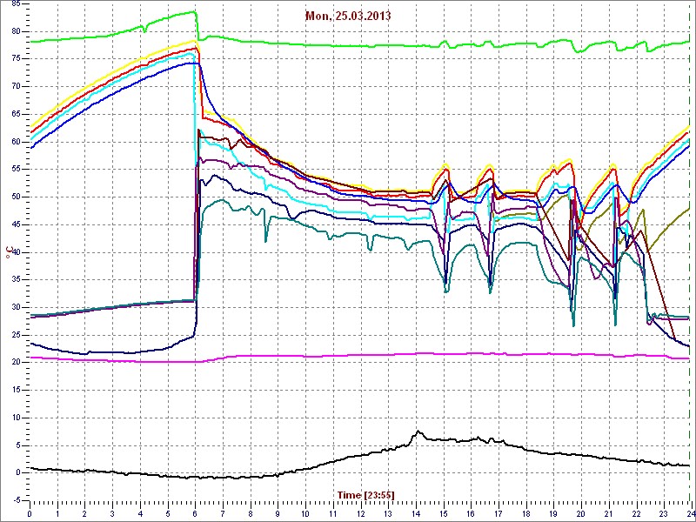
Task: Select the 70 temperature axis label
Action: [x=16, y=86]
